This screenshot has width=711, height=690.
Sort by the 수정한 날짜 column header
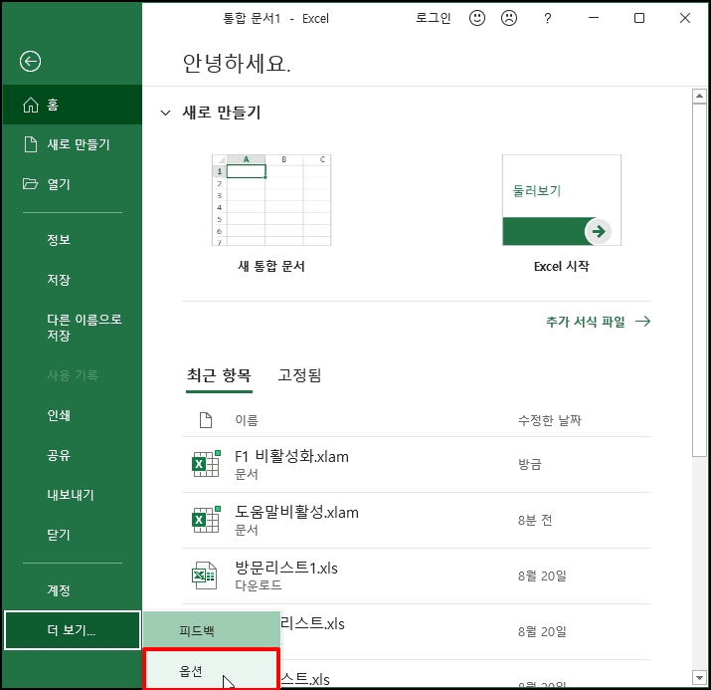550,420
